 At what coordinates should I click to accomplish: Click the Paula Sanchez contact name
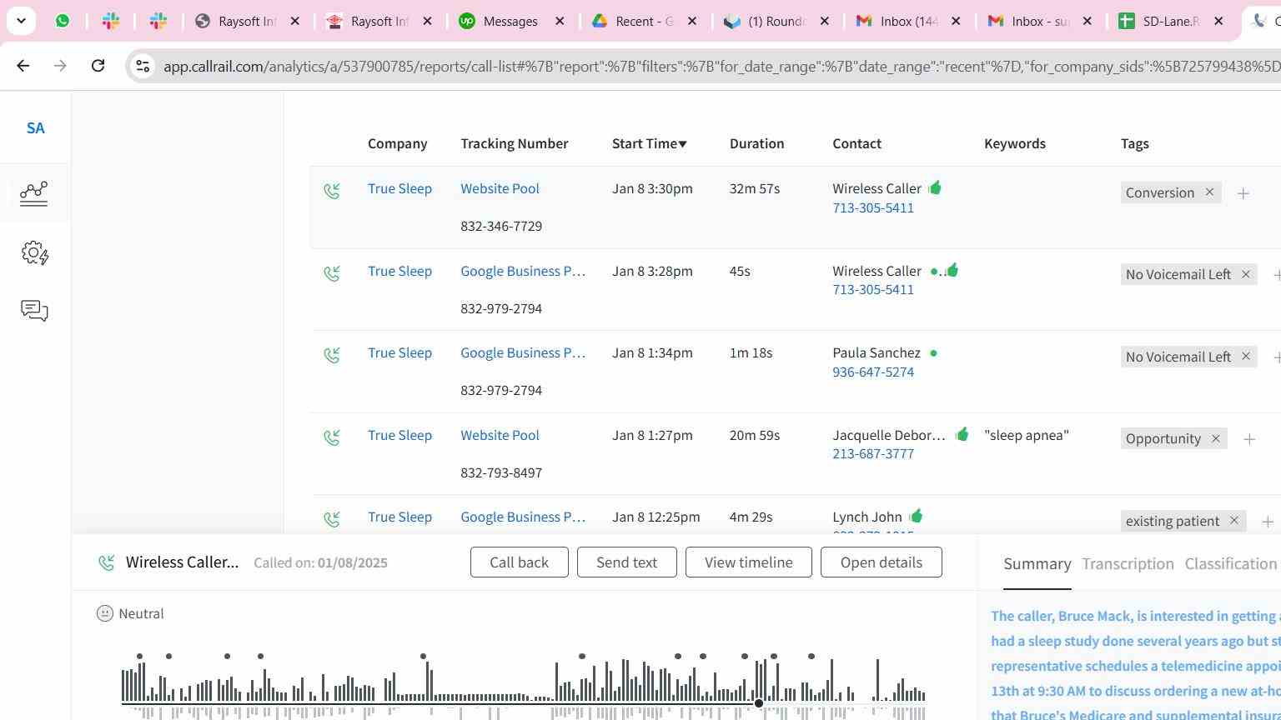pyautogui.click(x=877, y=353)
